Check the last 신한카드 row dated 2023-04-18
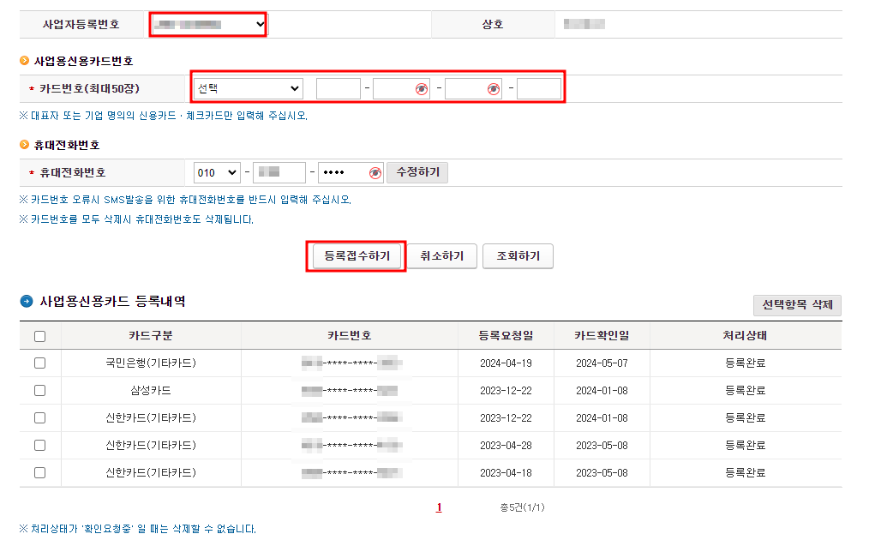The width and height of the screenshot is (869, 546). (x=39, y=472)
